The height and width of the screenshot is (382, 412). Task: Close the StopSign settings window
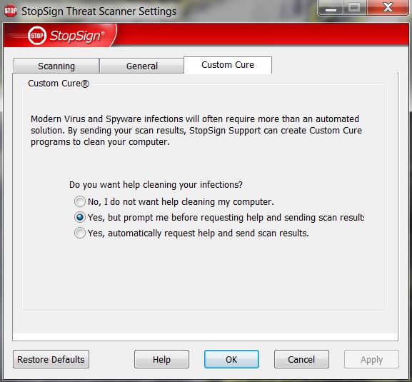click(388, 8)
